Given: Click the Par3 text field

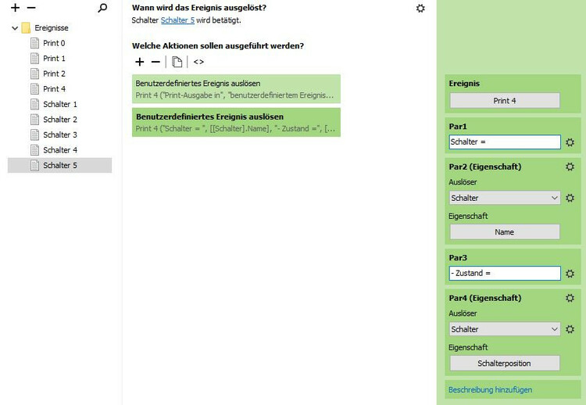Looking at the screenshot, I should 504,274.
